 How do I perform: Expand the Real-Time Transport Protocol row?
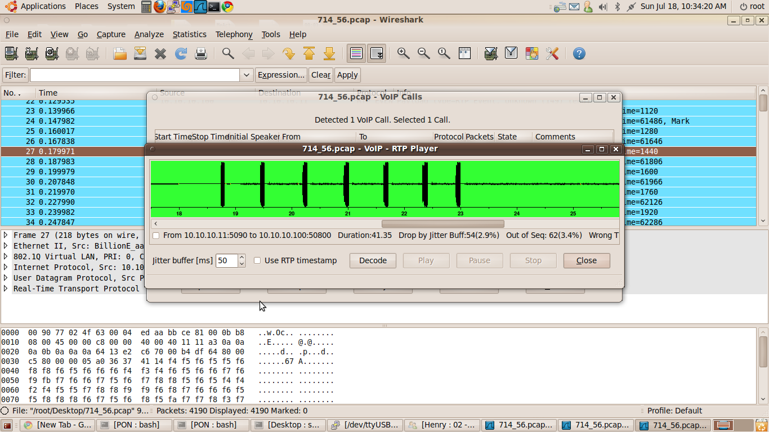click(6, 289)
